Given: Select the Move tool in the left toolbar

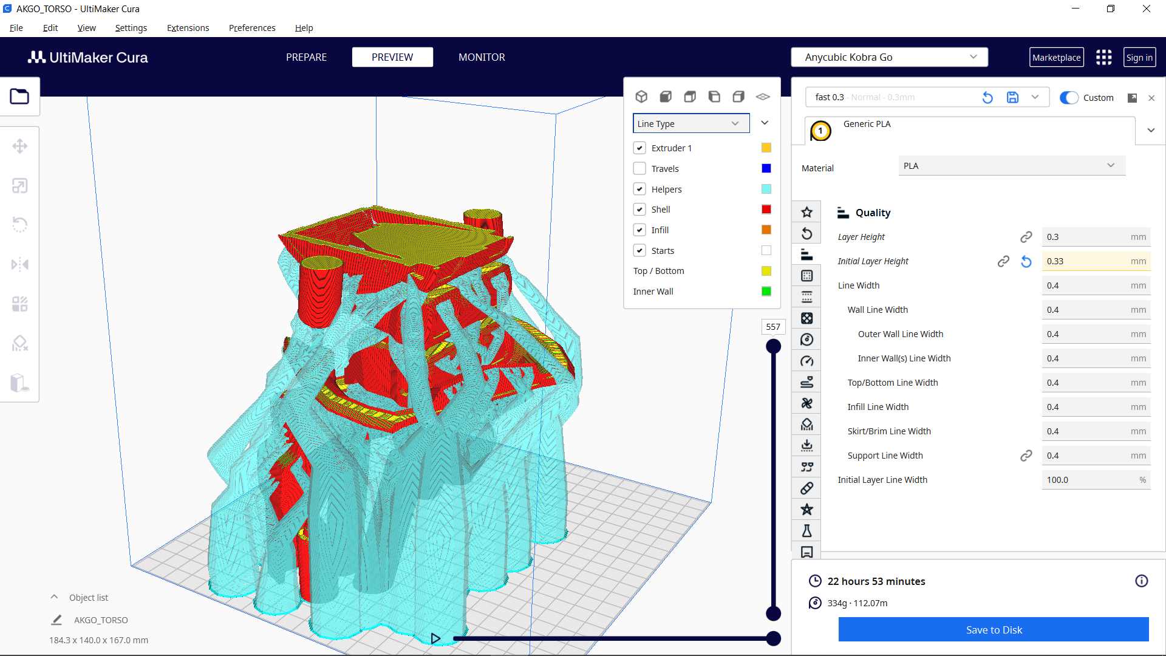Looking at the screenshot, I should click(x=20, y=146).
